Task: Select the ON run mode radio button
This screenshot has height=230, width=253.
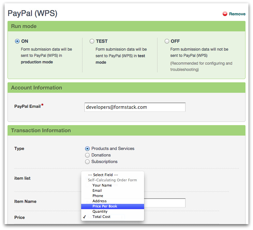Action: (17, 41)
